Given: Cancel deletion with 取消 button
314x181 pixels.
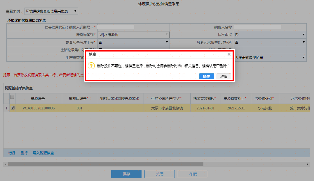Looking at the screenshot, I should click(224, 77).
